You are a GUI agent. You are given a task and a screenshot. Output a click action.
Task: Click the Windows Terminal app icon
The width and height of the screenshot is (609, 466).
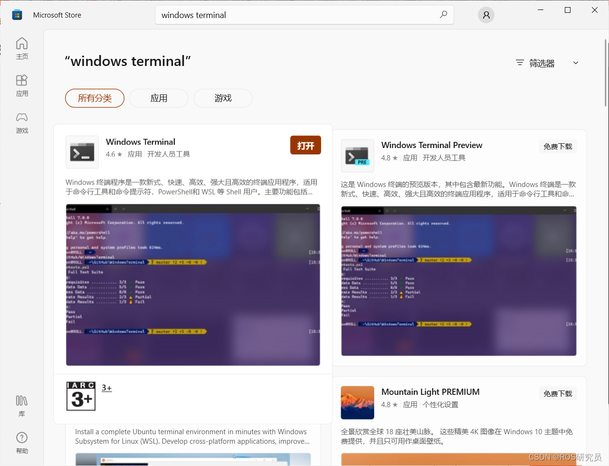click(82, 152)
